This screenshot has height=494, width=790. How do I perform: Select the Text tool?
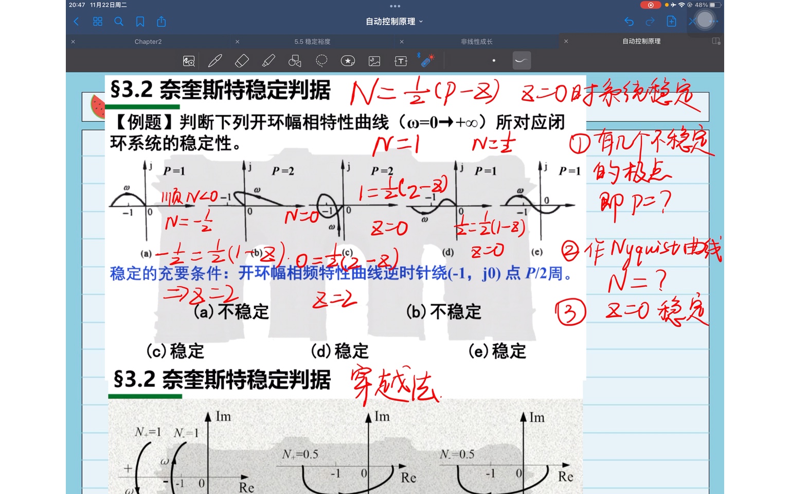coord(400,60)
